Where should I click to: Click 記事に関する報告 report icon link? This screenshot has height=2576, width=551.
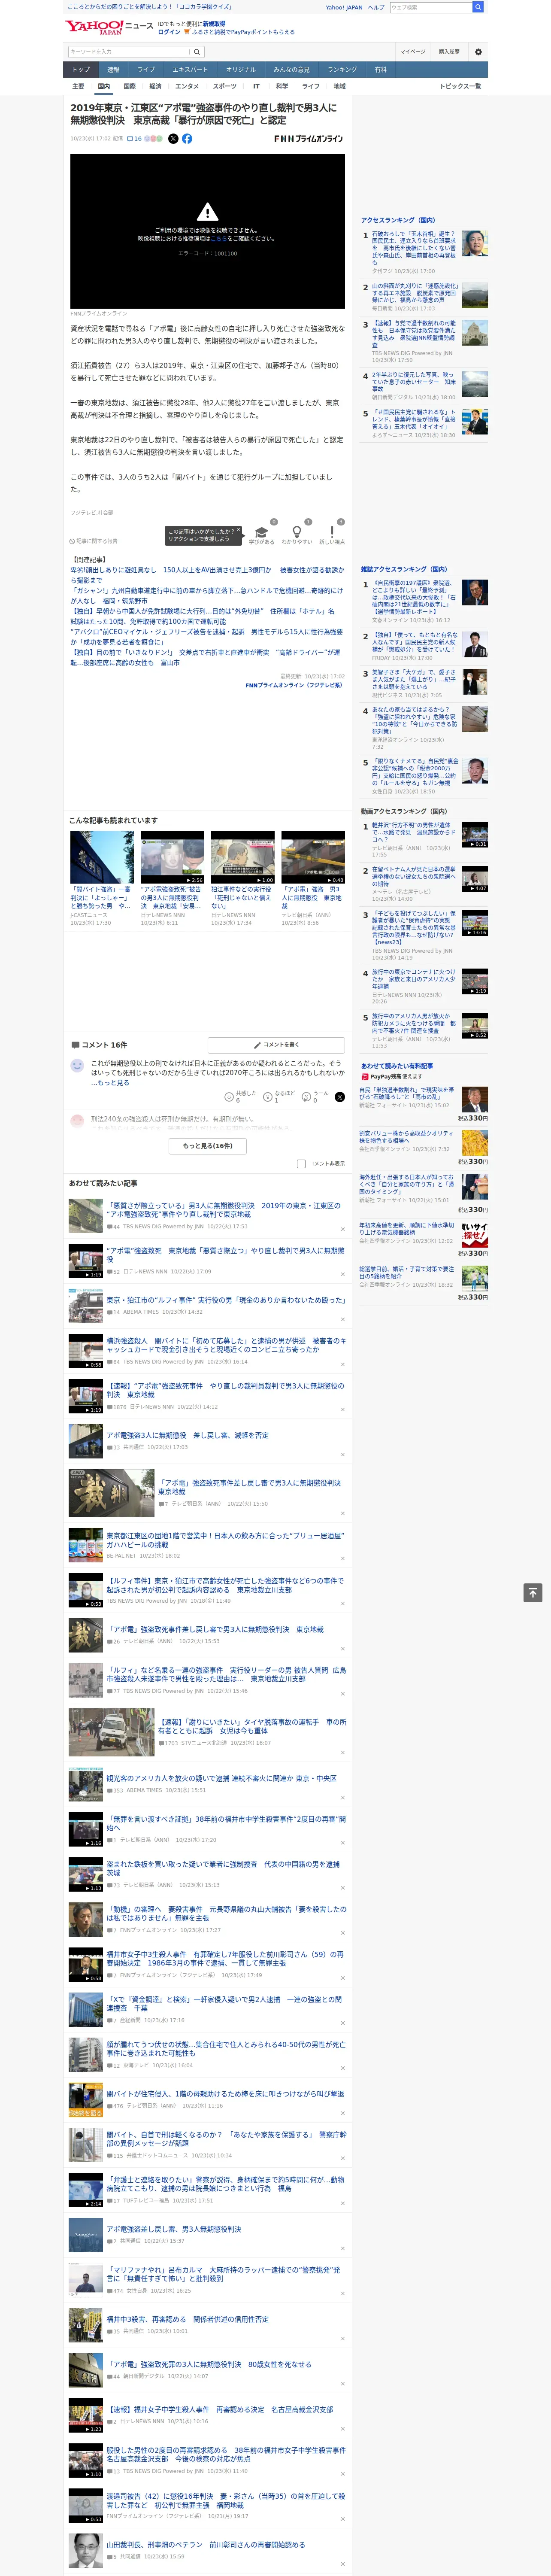tap(93, 541)
